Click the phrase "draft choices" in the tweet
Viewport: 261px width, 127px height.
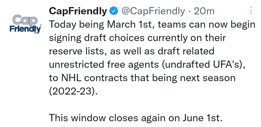(x=114, y=38)
